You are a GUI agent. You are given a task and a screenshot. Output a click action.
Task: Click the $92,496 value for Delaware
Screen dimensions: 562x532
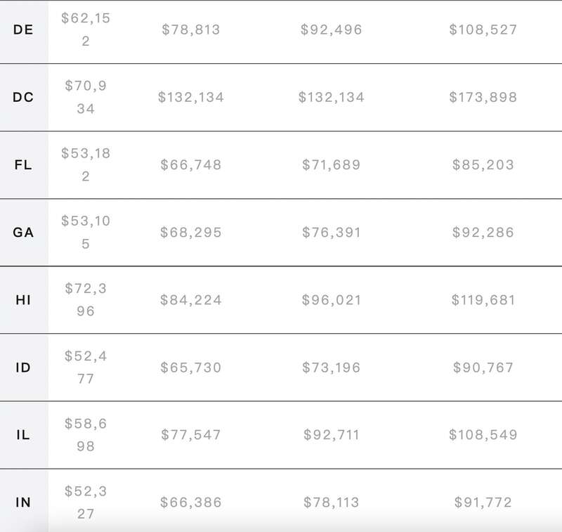pyautogui.click(x=331, y=30)
